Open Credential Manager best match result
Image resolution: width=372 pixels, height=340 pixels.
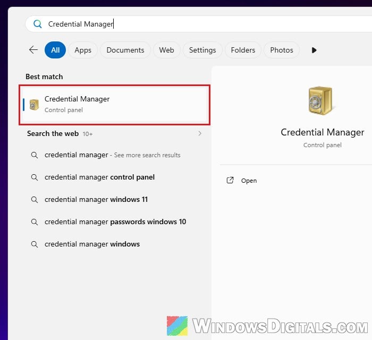click(115, 105)
